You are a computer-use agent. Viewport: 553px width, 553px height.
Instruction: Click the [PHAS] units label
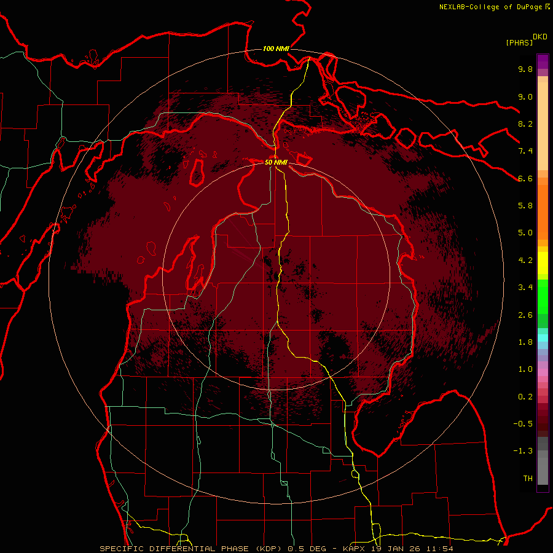[519, 43]
